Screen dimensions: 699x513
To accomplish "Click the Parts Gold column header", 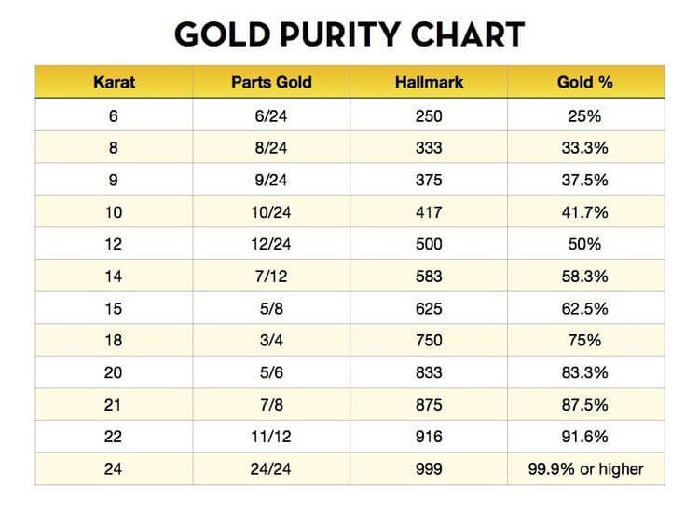I will [271, 82].
